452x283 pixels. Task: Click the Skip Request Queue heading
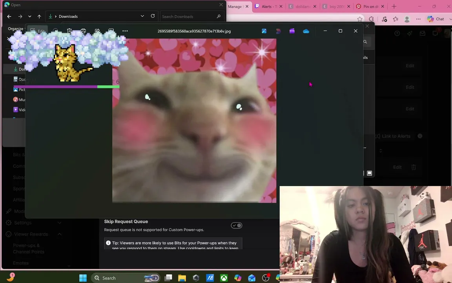126,222
